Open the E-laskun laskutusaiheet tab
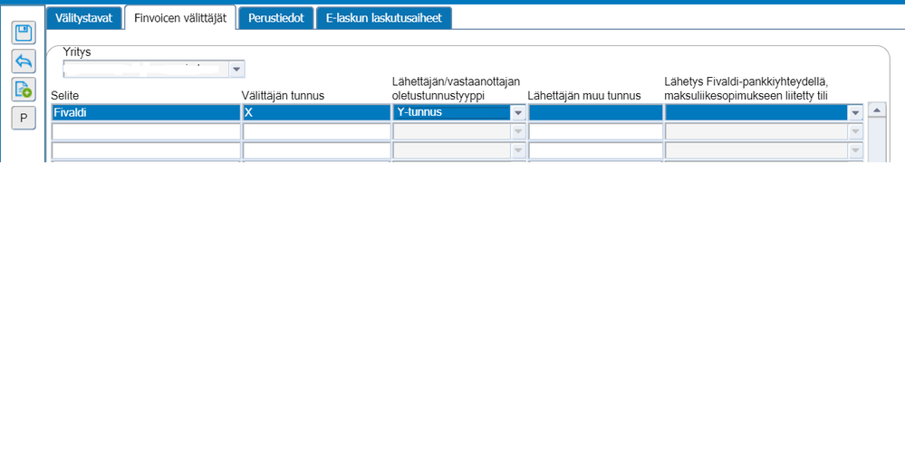The height and width of the screenshot is (457, 905). click(x=384, y=18)
